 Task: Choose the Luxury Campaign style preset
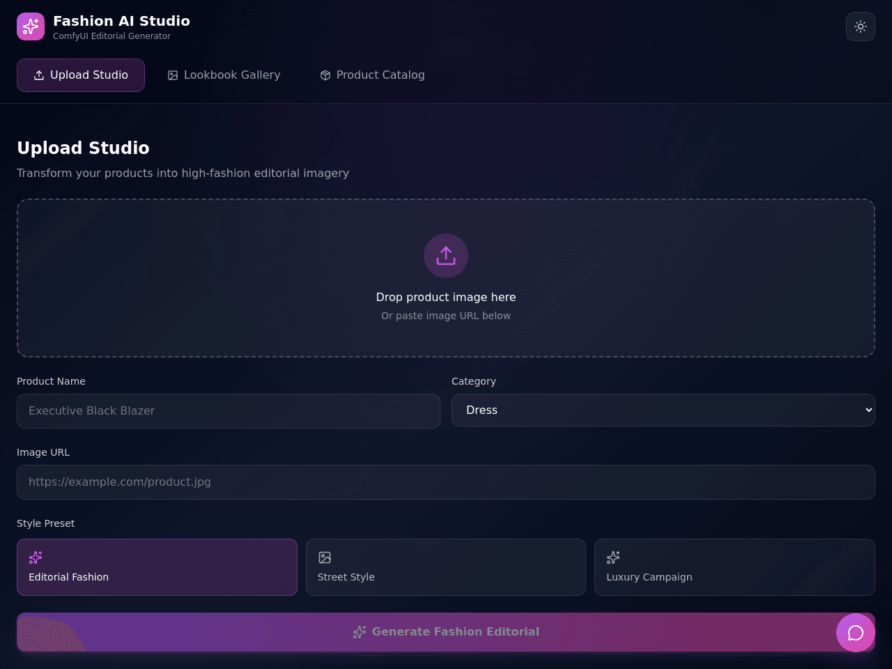[735, 567]
